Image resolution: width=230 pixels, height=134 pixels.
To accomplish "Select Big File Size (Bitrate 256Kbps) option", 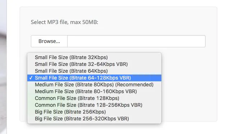I will tap(94, 112).
